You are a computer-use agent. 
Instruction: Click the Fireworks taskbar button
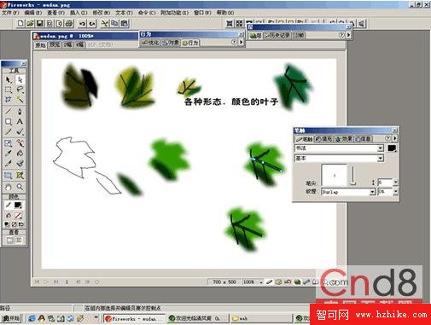click(x=134, y=318)
